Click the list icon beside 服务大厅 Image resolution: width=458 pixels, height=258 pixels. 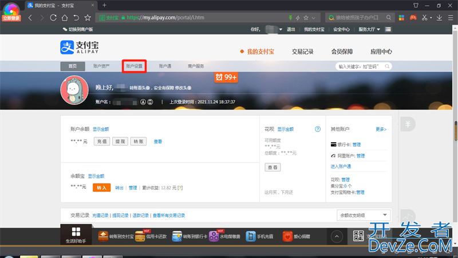(388, 29)
